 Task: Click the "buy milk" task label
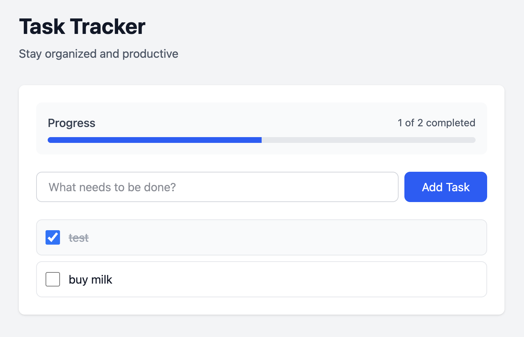[x=90, y=280]
